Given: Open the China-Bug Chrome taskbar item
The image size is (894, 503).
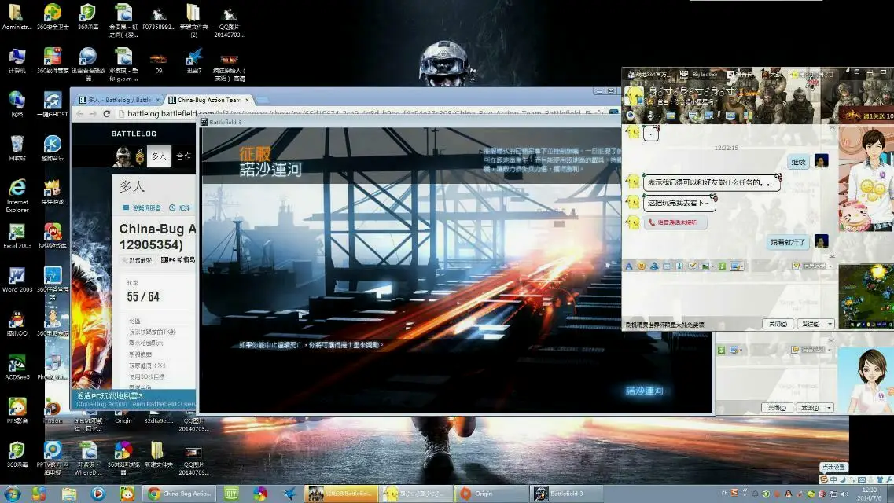Looking at the screenshot, I should click(178, 494).
